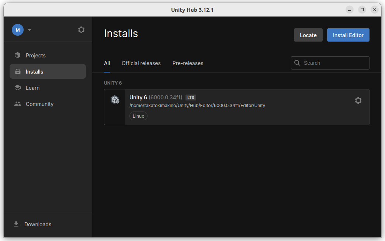The image size is (385, 241).
Task: Click the Learn graduation cap icon
Action: point(18,88)
